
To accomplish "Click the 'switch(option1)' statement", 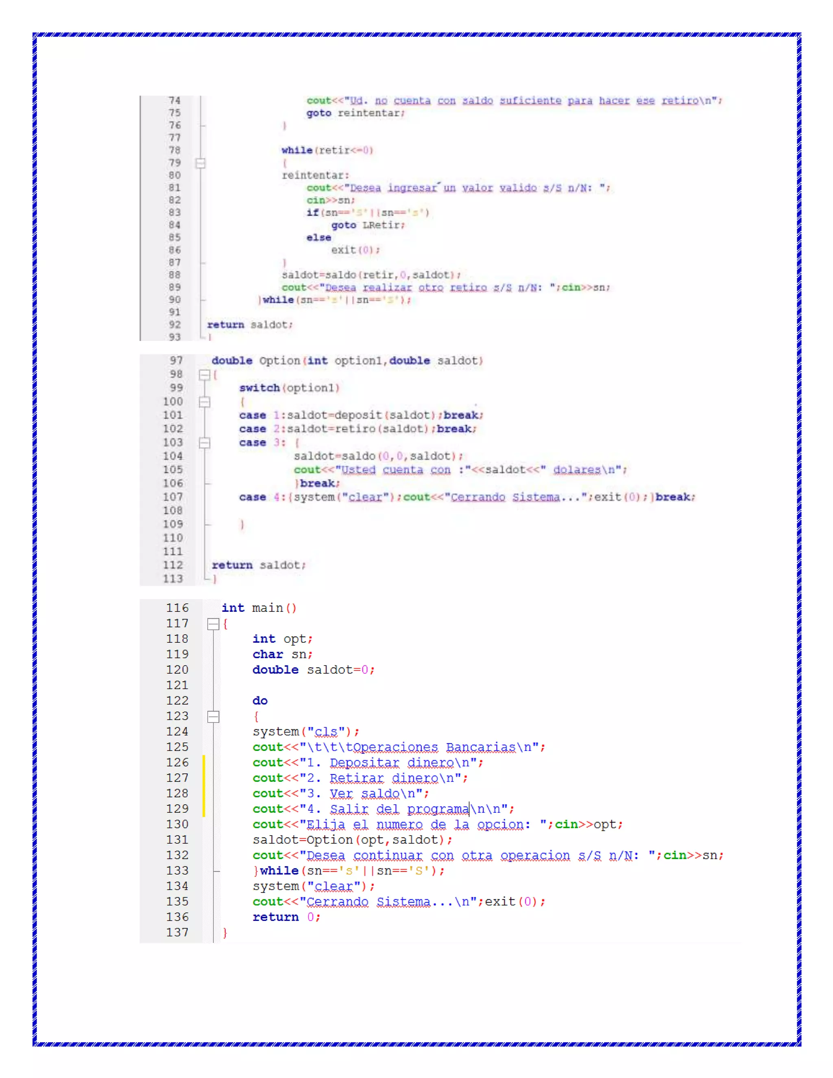I will pos(289,388).
